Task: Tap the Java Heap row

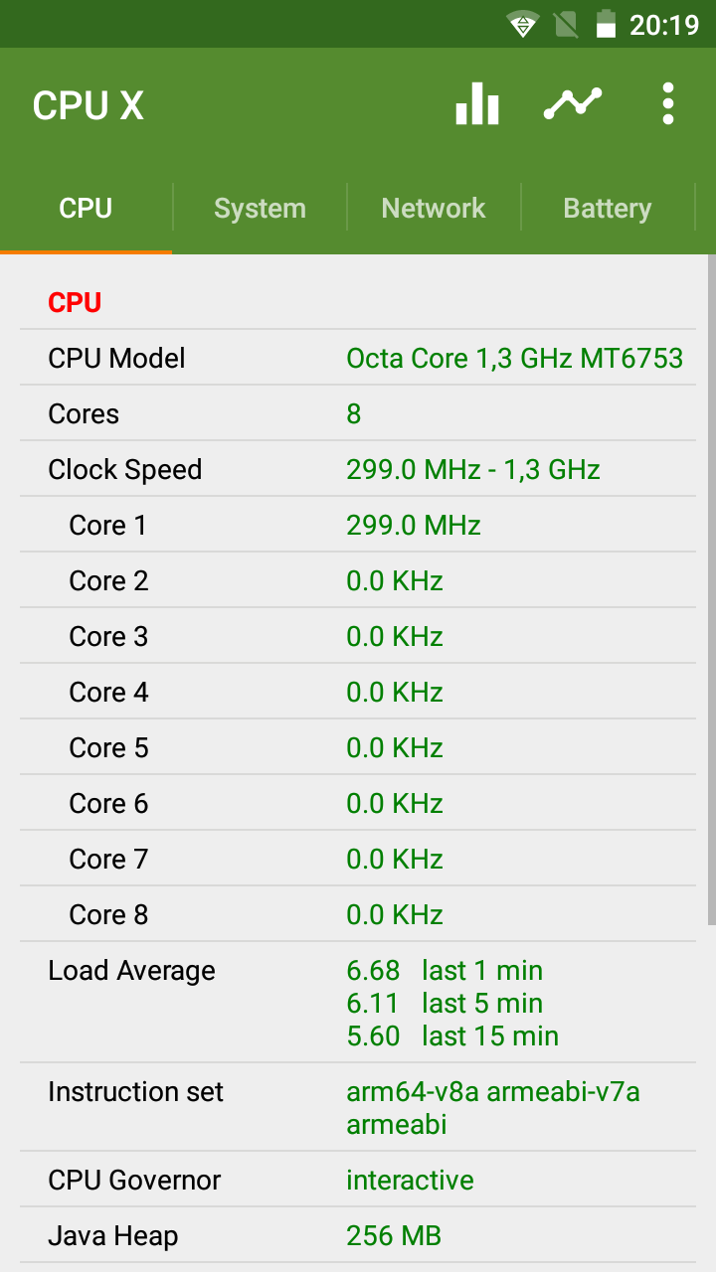Action: 358,1236
